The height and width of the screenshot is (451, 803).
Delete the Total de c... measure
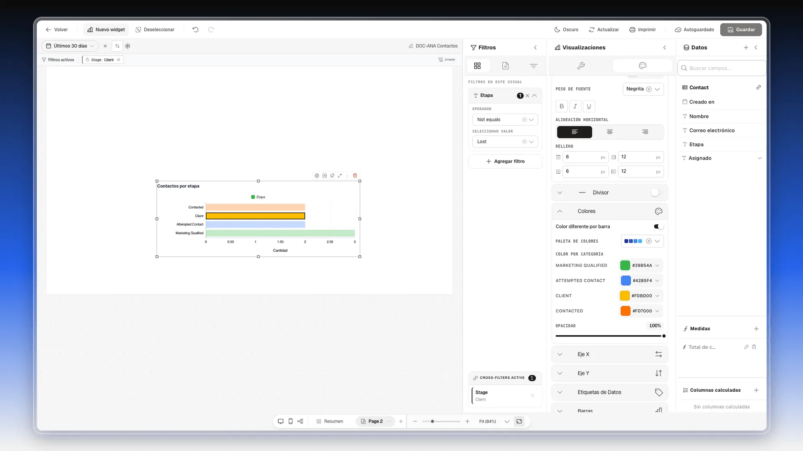point(754,347)
